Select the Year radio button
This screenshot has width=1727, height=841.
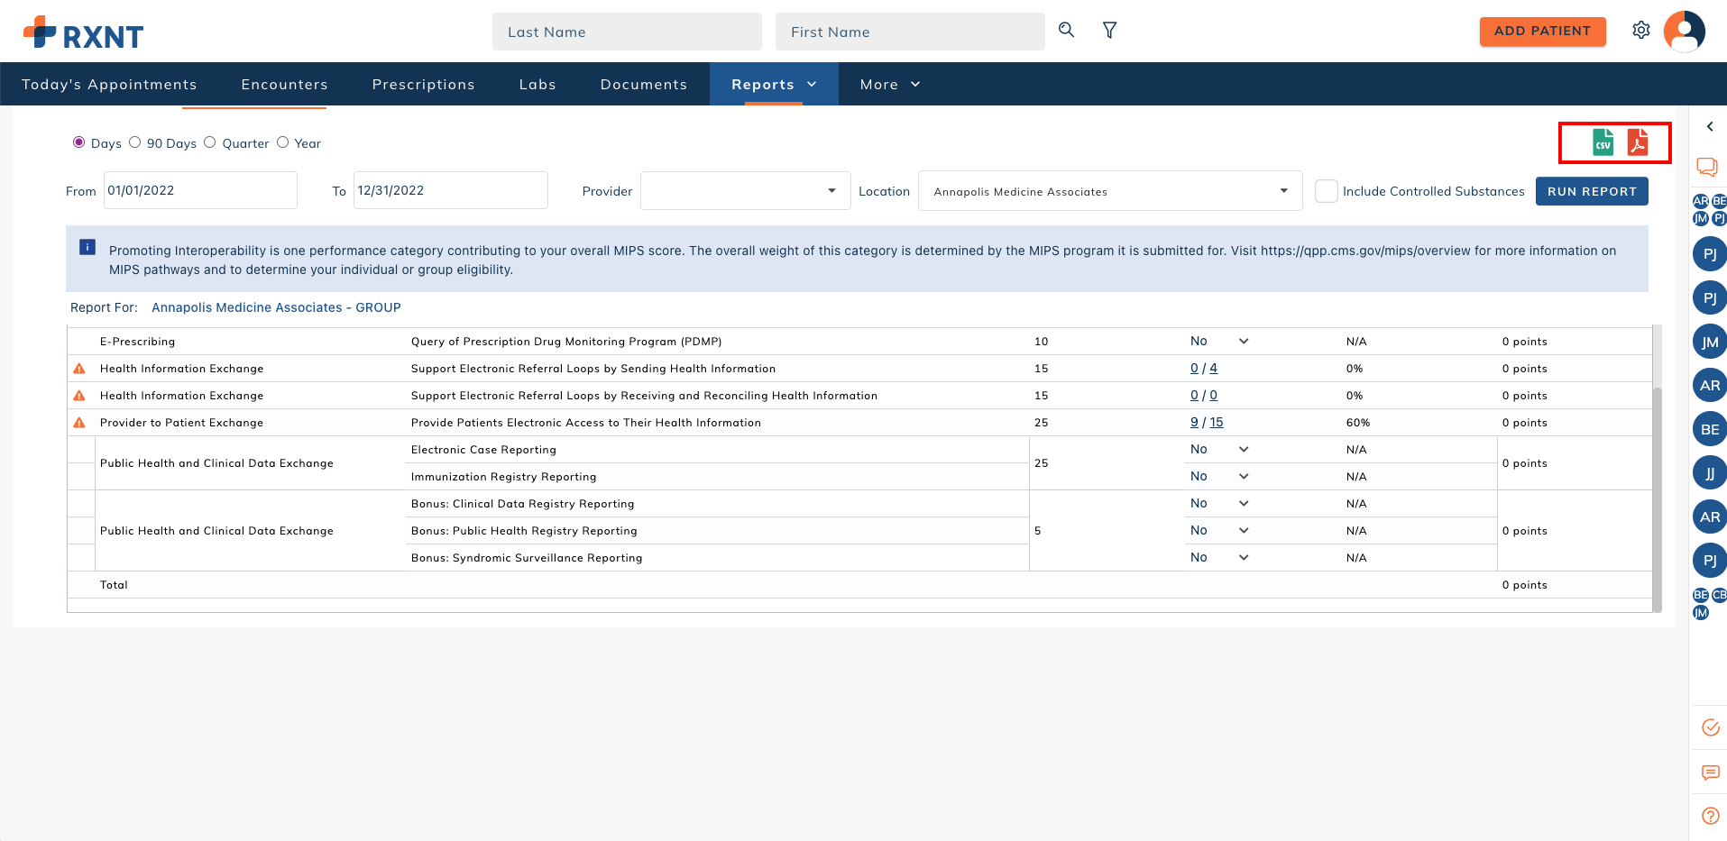pyautogui.click(x=282, y=142)
